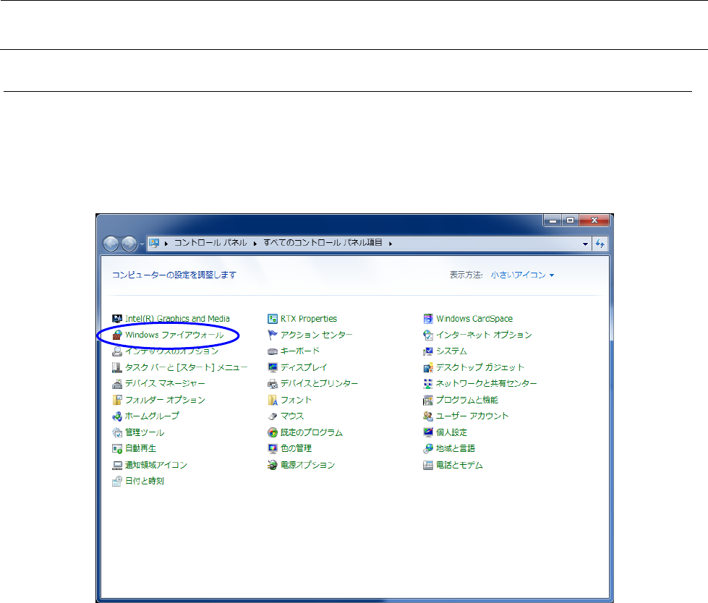The width and height of the screenshot is (708, 603).
Task: Launch the 既定のプログラム icon
Action: coord(272,432)
